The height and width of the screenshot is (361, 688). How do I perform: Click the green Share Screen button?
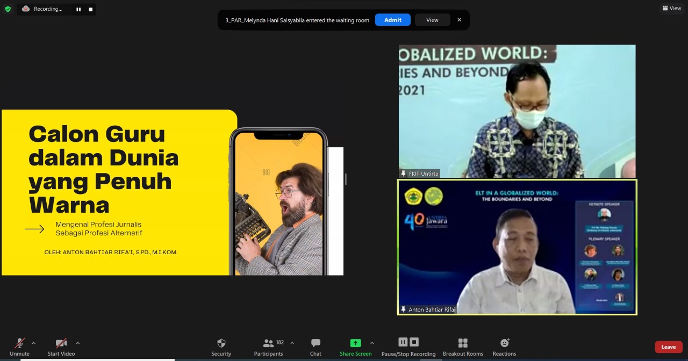[x=355, y=347]
